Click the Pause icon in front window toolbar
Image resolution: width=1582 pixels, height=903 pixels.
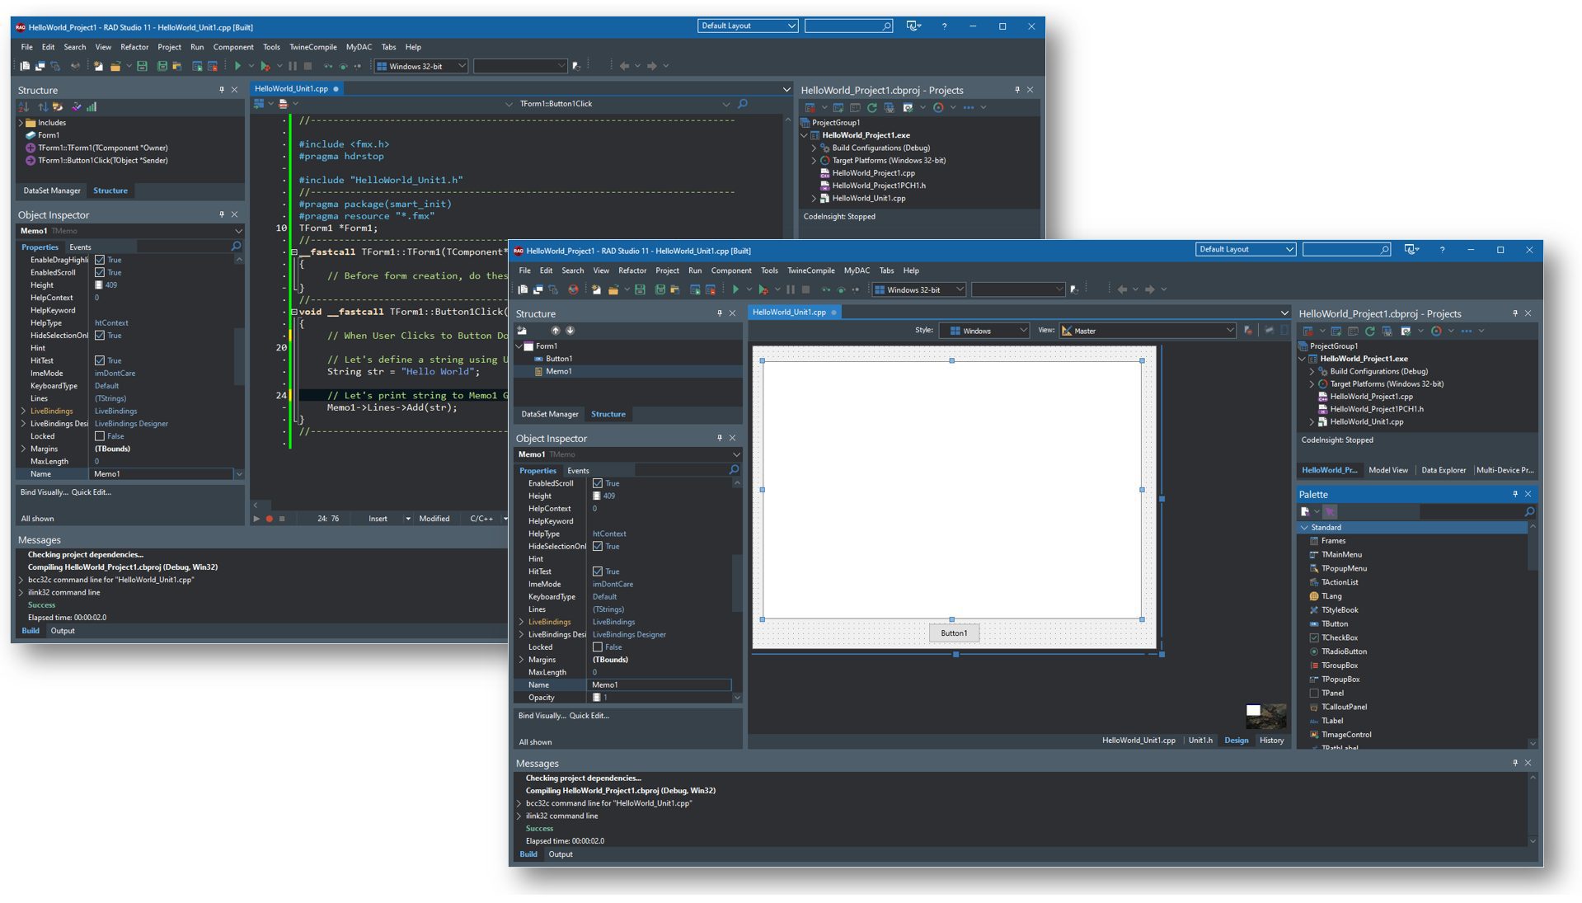(791, 289)
